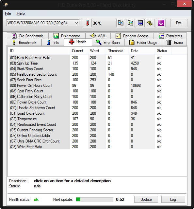Click the floppy disk save icon
The image size is (194, 209).
[x=140, y=23]
